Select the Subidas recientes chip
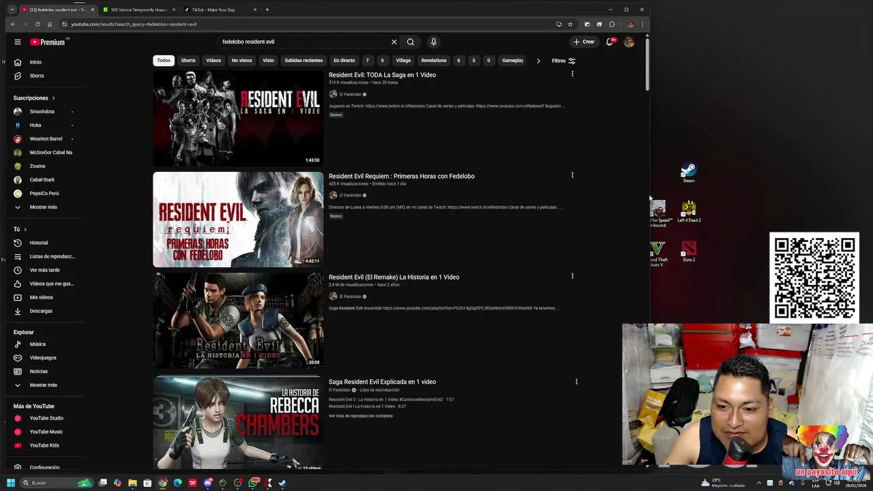This screenshot has width=873, height=491. point(304,61)
